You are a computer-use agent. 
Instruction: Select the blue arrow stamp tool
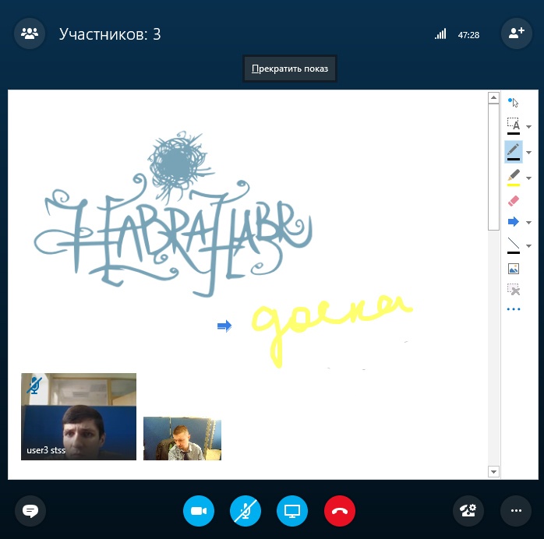pyautogui.click(x=513, y=221)
